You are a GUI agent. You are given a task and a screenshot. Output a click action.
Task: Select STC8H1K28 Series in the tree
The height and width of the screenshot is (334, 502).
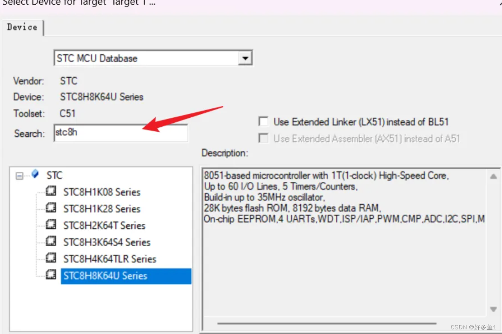102,209
